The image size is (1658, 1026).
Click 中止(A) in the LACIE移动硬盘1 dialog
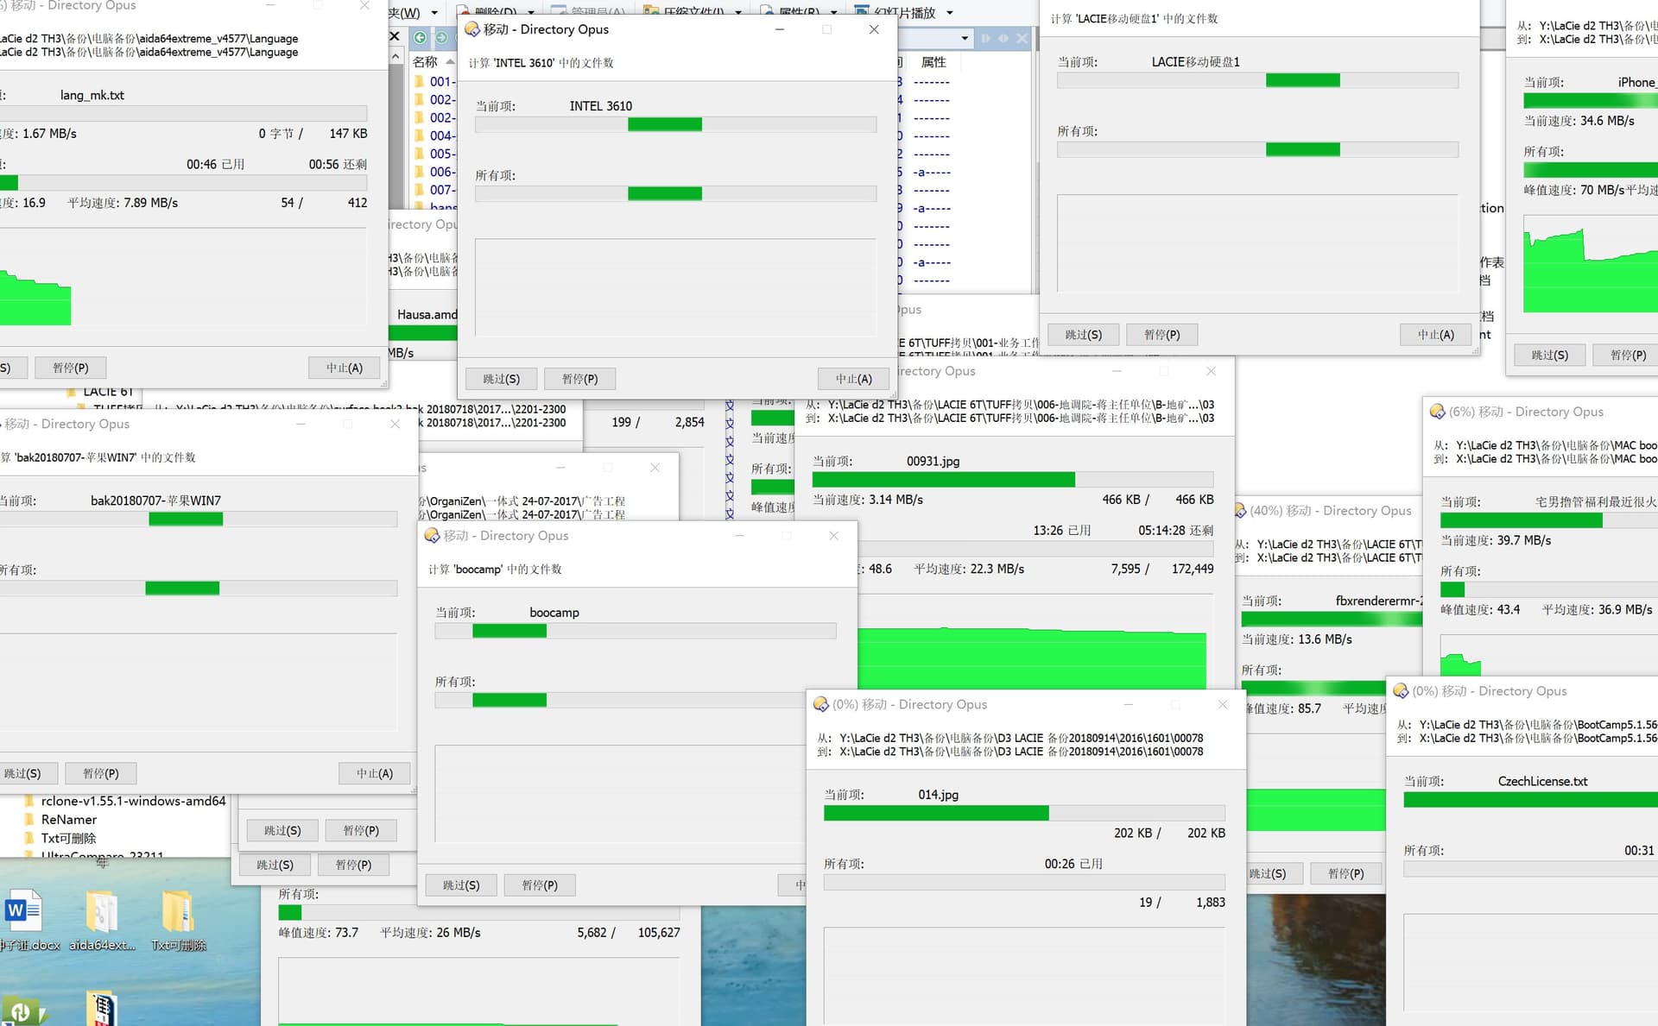tap(1435, 335)
